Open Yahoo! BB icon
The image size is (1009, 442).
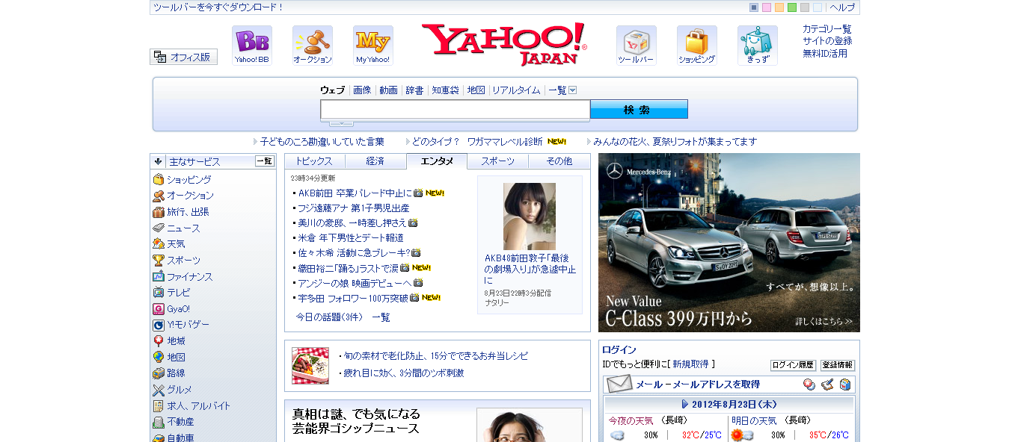[252, 46]
